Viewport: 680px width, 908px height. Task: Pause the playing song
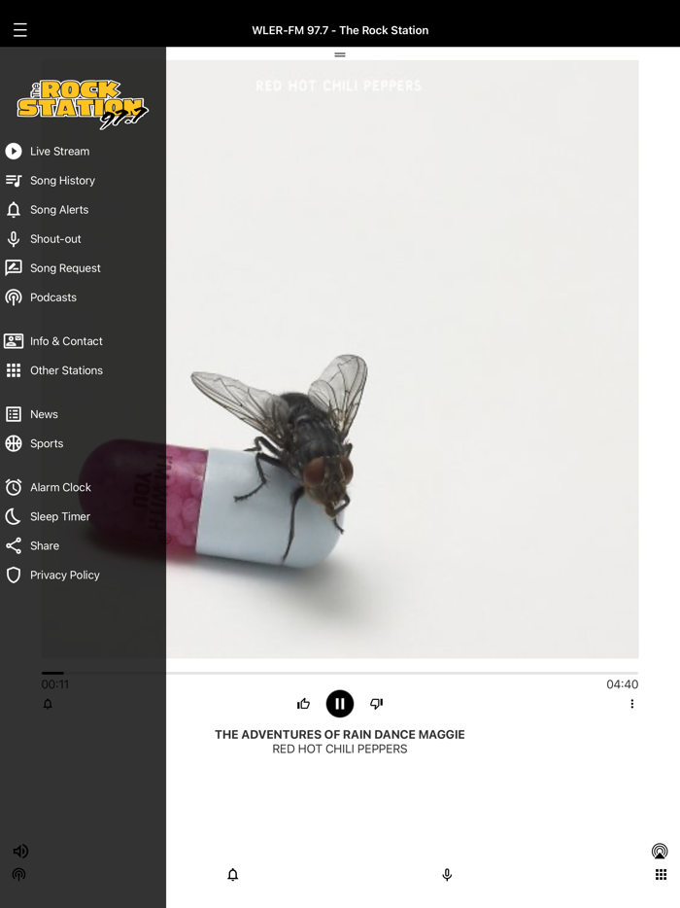coord(340,704)
